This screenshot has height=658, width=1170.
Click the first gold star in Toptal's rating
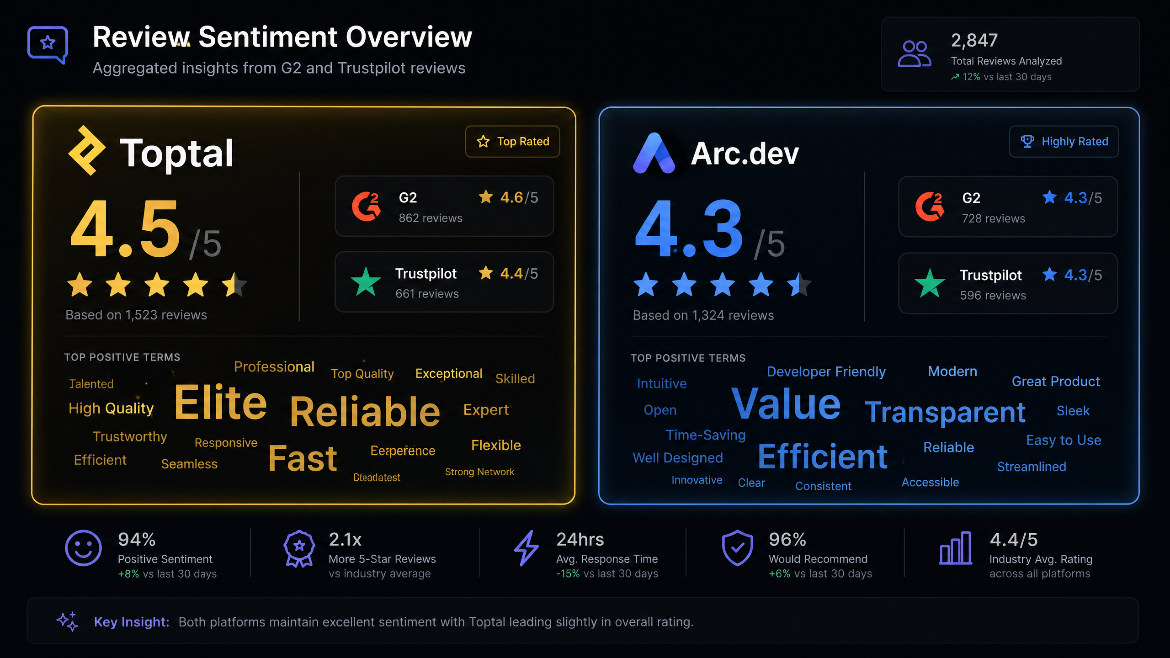click(80, 284)
